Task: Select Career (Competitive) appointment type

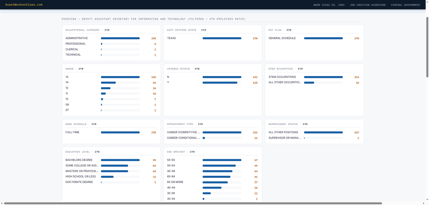Action: coord(213,132)
